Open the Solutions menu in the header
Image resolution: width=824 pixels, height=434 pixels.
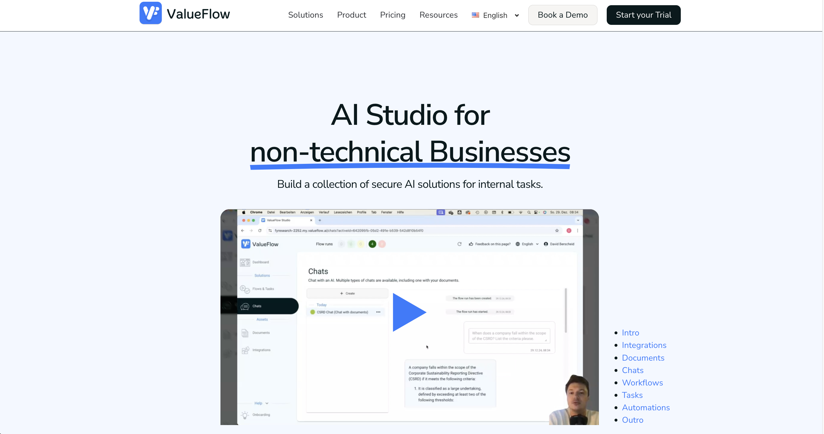coord(306,15)
